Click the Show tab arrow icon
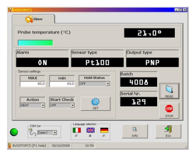 pyautogui.click(x=29, y=19)
